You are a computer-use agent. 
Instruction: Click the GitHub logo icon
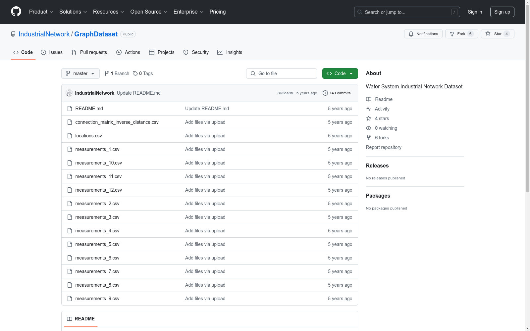[16, 12]
